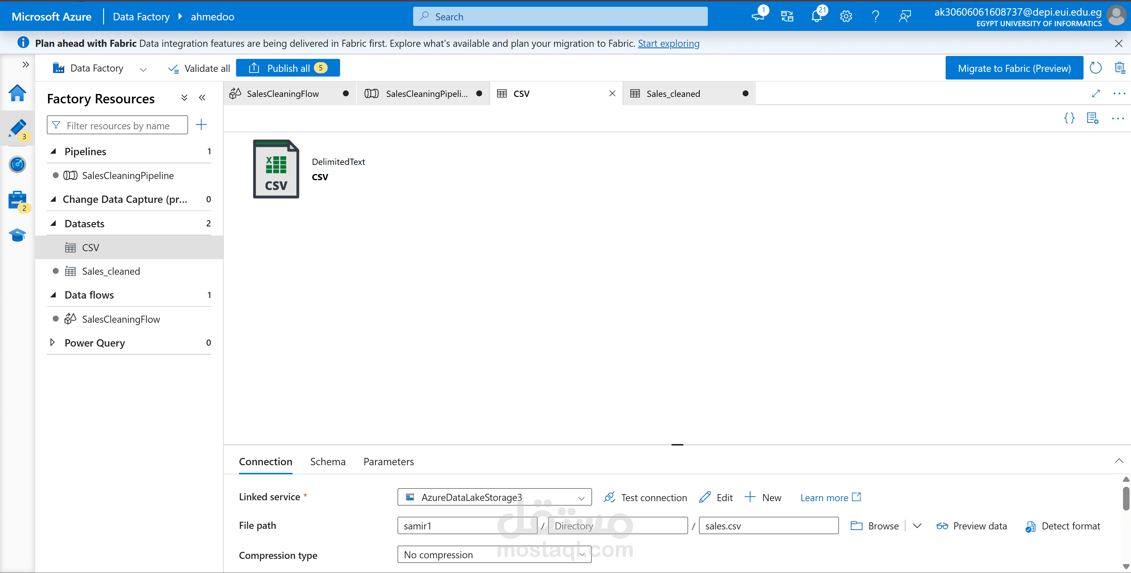Screen dimensions: 1131x573
Task: Click the Home icon in left sidebar
Action: [x=17, y=93]
